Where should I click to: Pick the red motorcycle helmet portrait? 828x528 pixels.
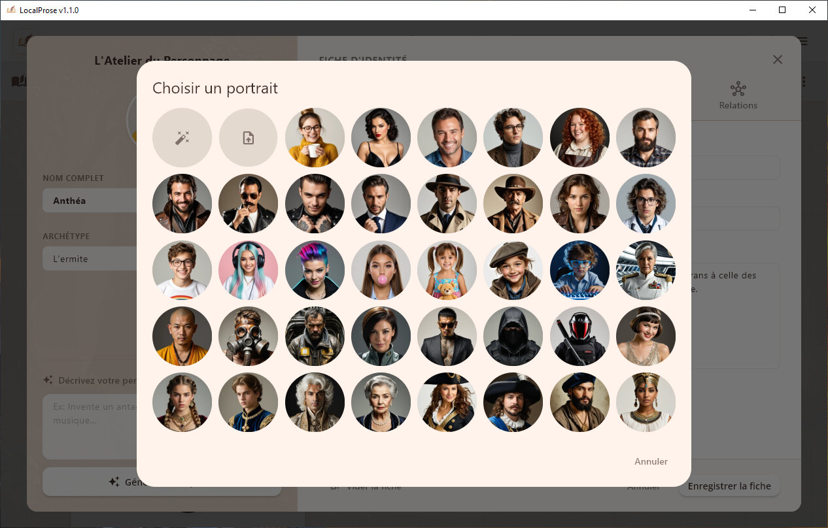(579, 336)
